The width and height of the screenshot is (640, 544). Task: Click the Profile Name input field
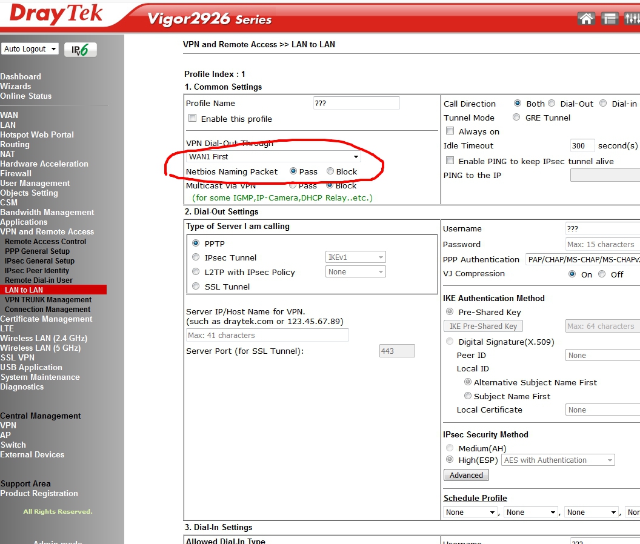click(x=356, y=104)
